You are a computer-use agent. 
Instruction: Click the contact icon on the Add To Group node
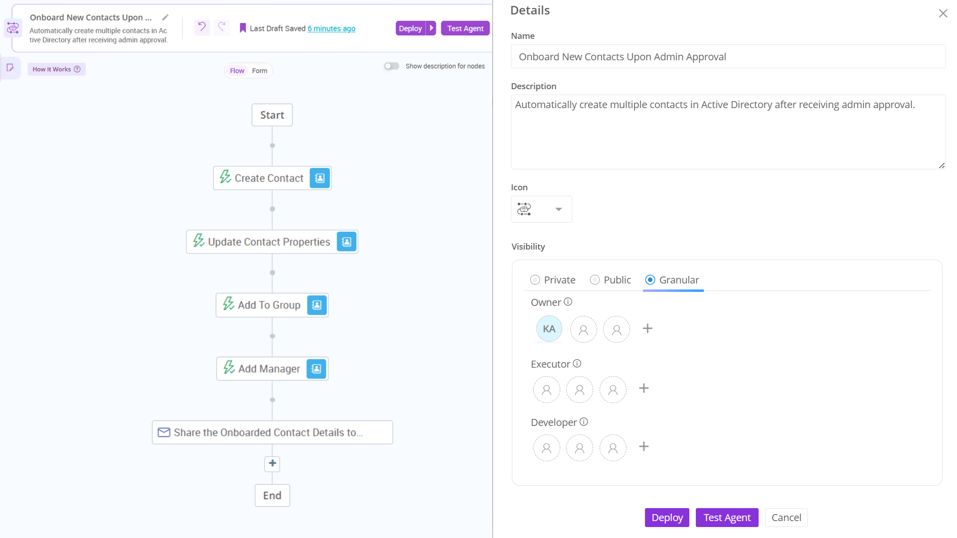point(317,305)
